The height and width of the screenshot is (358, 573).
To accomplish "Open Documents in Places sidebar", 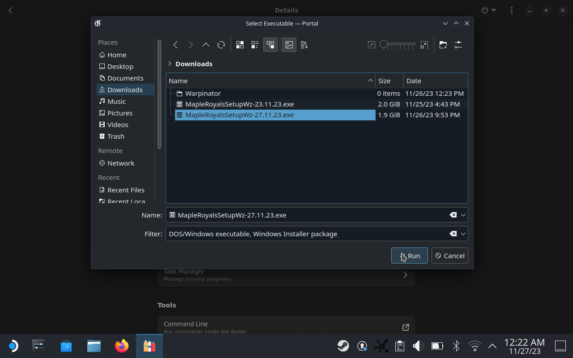I will 125,78.
